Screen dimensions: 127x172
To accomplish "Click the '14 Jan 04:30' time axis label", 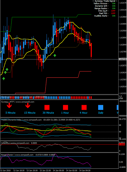I will click(x=85, y=170).
